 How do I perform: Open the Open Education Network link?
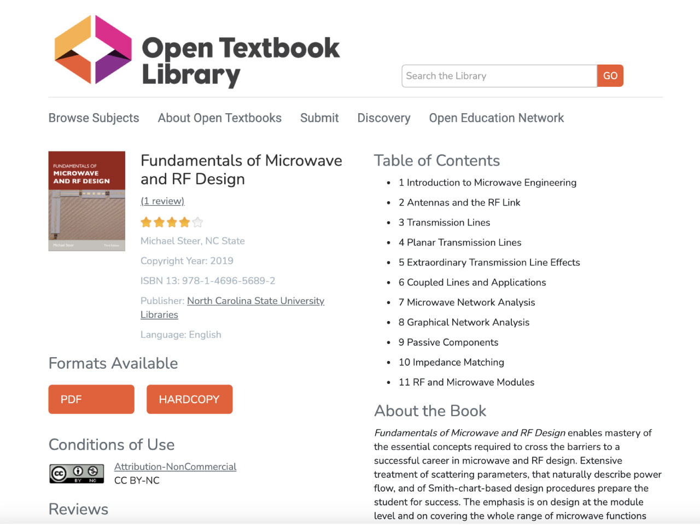(x=497, y=118)
